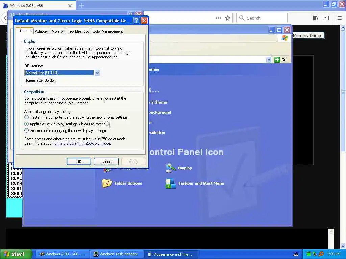Click the Windows flag logo in Control Panel
346x259 pixels.
(x=285, y=38)
